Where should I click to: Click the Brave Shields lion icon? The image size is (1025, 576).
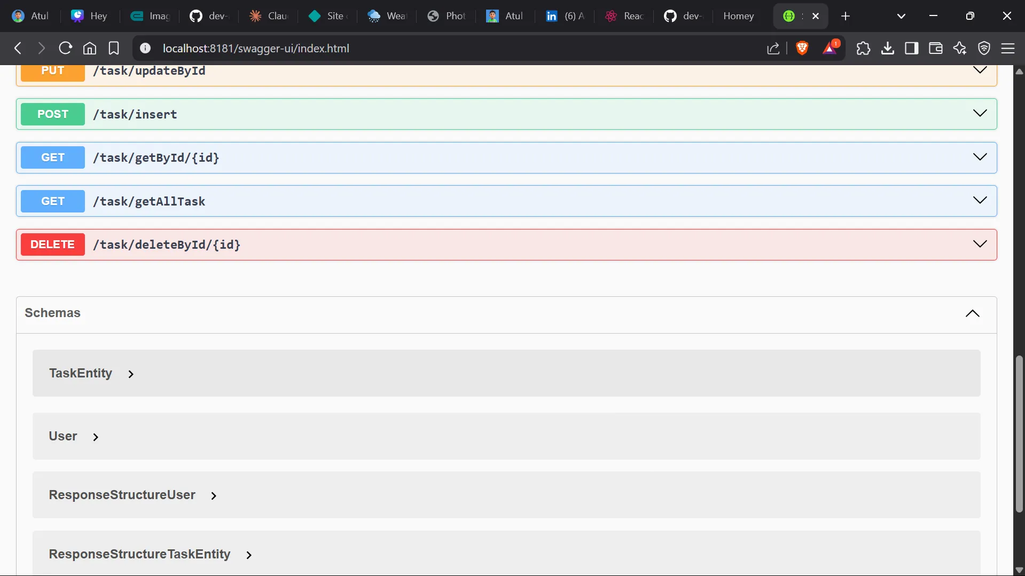coord(802,48)
